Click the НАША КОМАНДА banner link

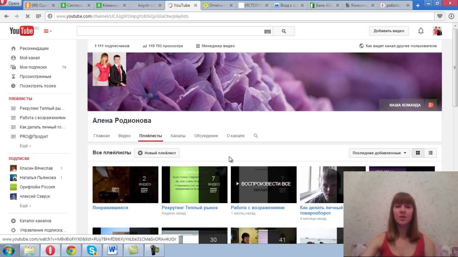tap(405, 105)
